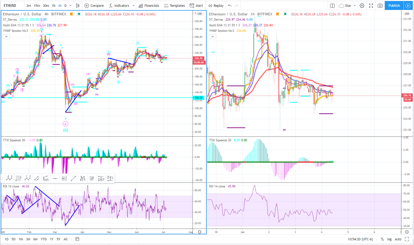Select the horizontal line drawing tool

tap(55, 178)
